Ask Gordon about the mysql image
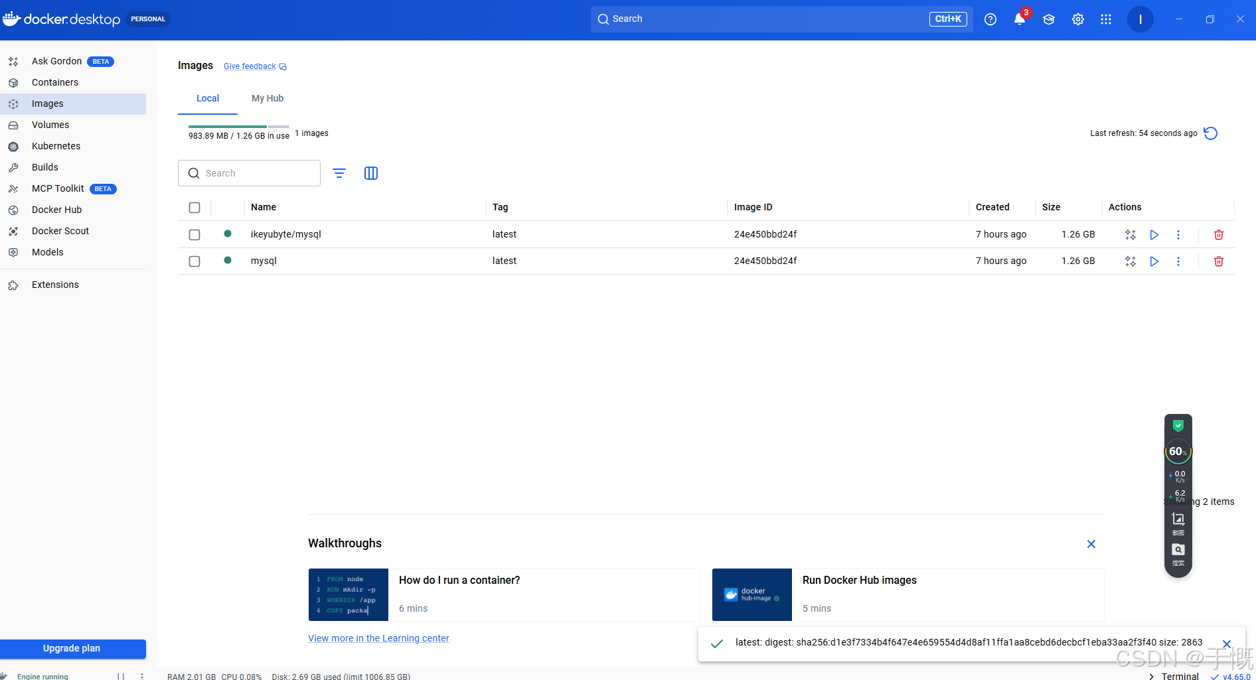 1131,261
